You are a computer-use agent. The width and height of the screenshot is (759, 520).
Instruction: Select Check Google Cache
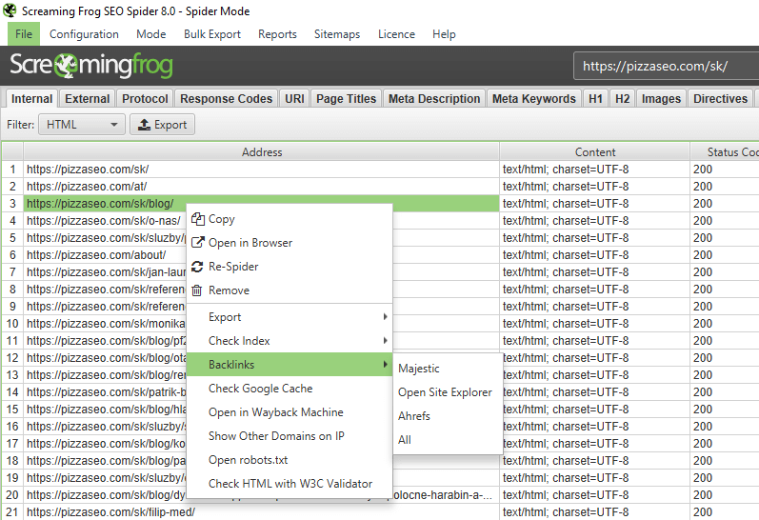pyautogui.click(x=289, y=389)
